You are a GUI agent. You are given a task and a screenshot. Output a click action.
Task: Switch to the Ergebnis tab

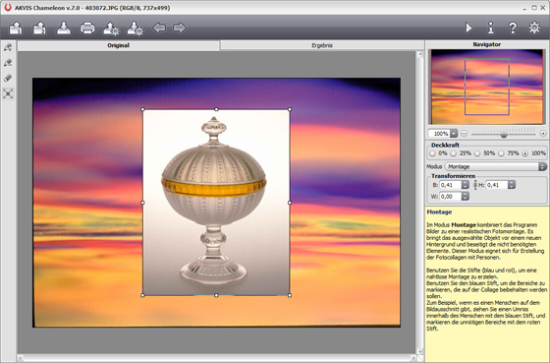tap(322, 45)
